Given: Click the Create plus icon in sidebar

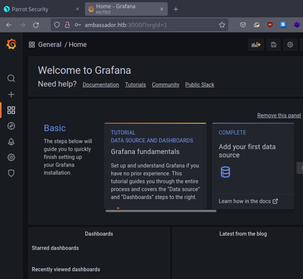Looking at the screenshot, I should pyautogui.click(x=11, y=94).
